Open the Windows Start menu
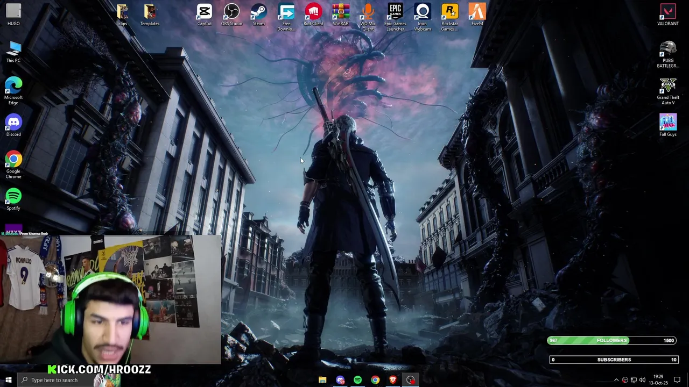The height and width of the screenshot is (387, 689). pyautogui.click(x=8, y=380)
